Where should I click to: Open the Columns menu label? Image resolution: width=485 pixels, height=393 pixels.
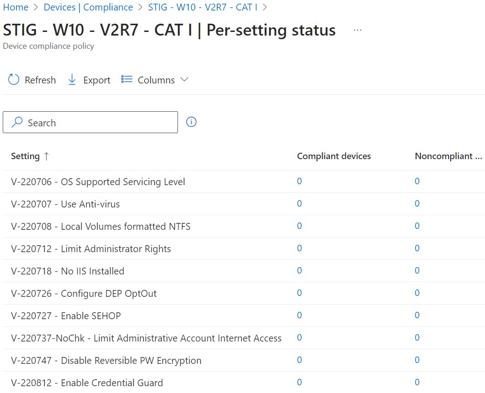(156, 80)
